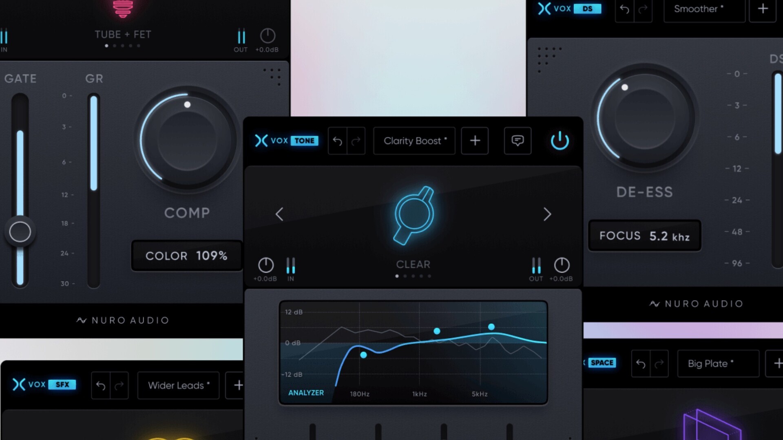Click TUBE + FET mode label
This screenshot has height=440, width=783.
123,35
